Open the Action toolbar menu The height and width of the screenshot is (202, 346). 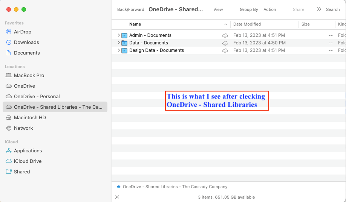pyautogui.click(x=269, y=9)
